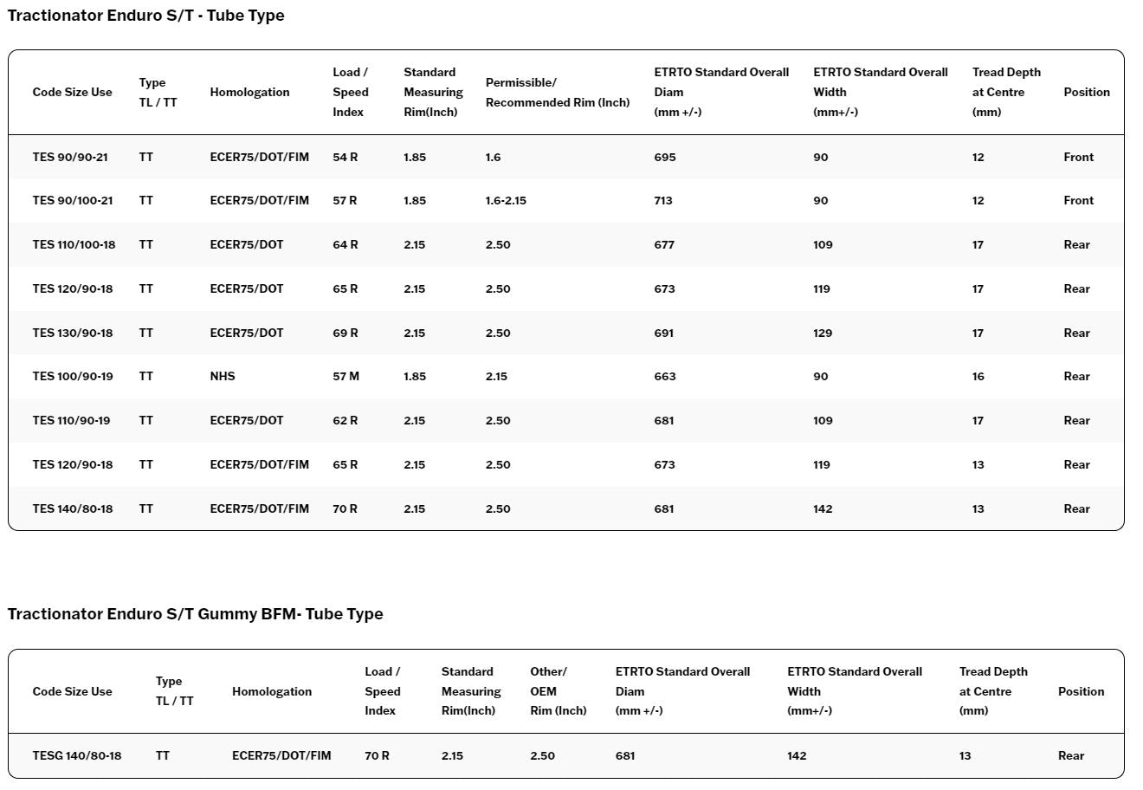Image resolution: width=1143 pixels, height=790 pixels.
Task: Click the 695 overall diameter value
Action: [x=665, y=158]
